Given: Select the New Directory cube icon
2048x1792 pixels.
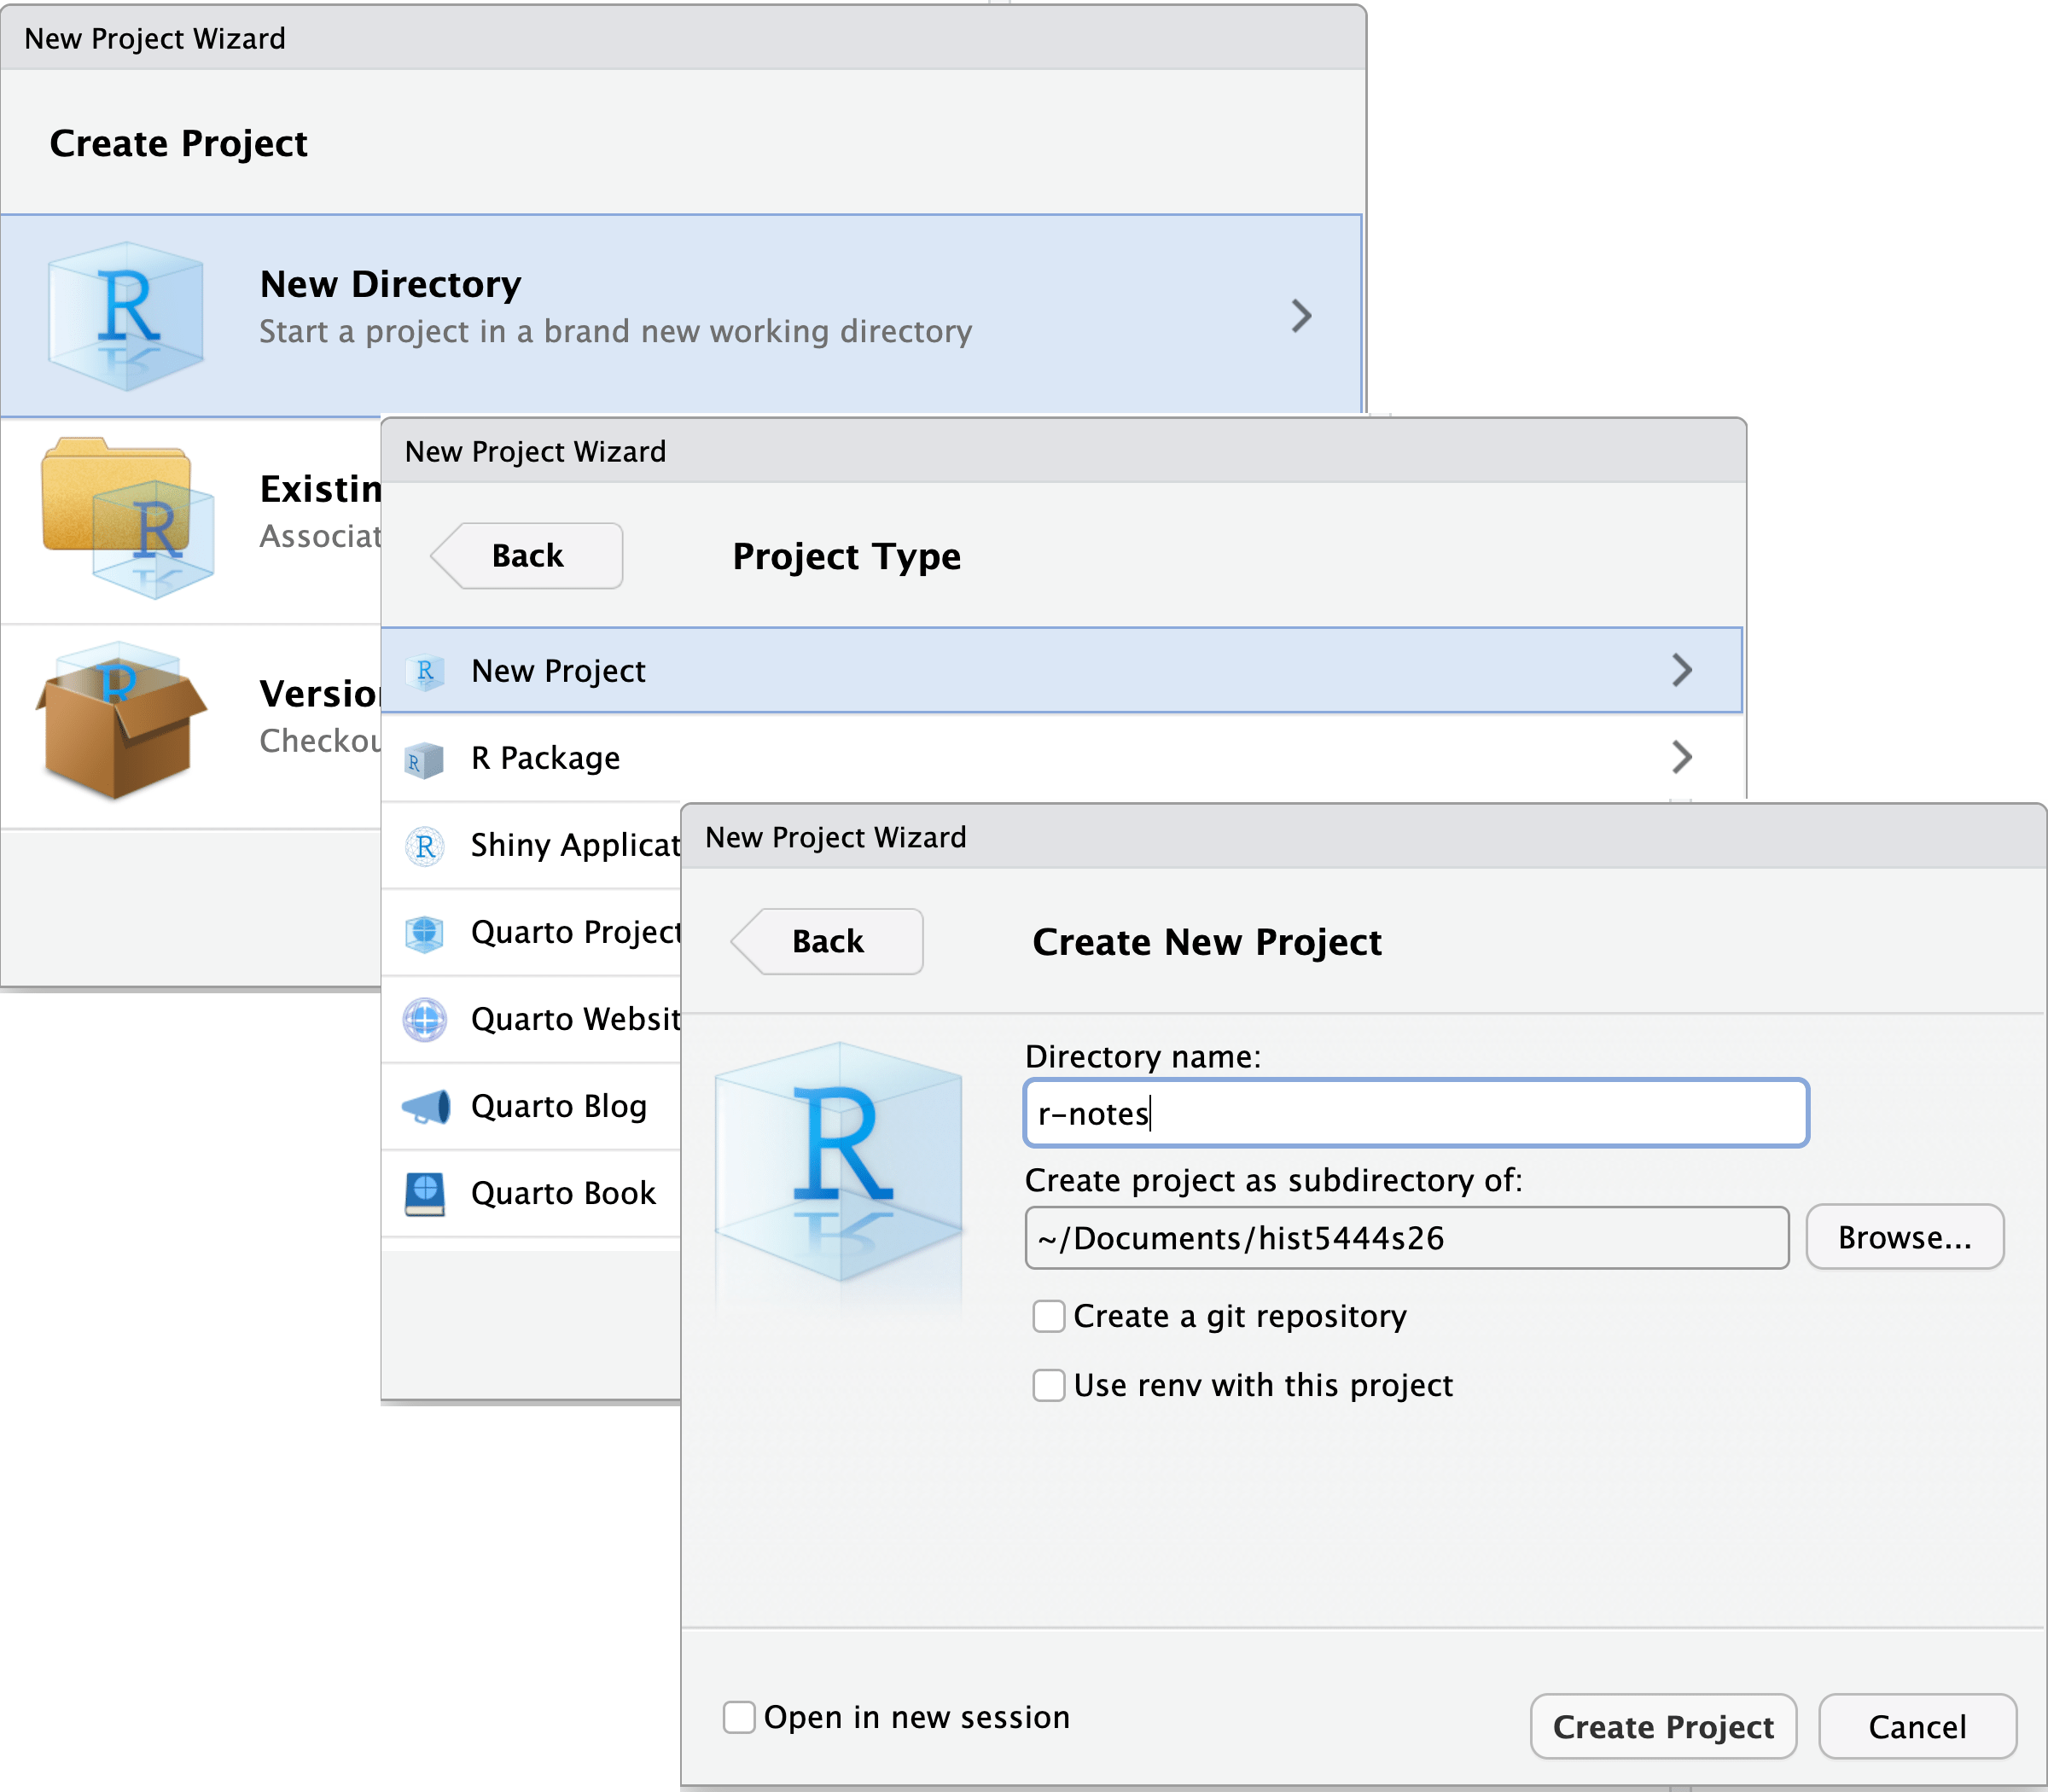Looking at the screenshot, I should 125,313.
